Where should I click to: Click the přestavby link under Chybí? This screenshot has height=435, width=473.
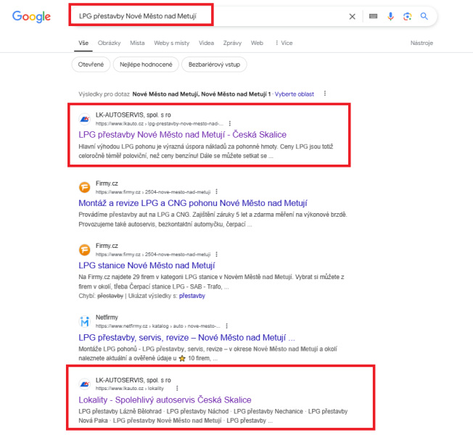click(192, 296)
